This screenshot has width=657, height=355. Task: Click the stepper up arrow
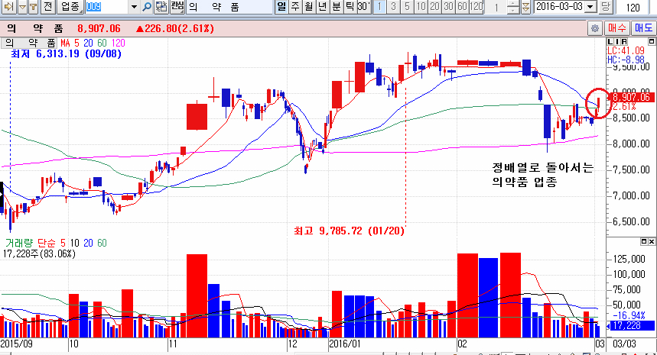pos(513,4)
